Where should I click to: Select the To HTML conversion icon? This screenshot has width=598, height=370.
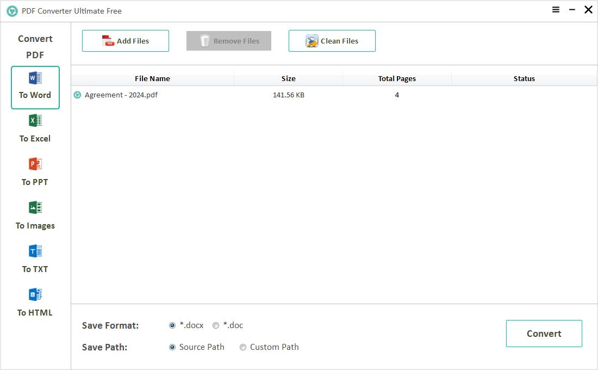tap(35, 294)
